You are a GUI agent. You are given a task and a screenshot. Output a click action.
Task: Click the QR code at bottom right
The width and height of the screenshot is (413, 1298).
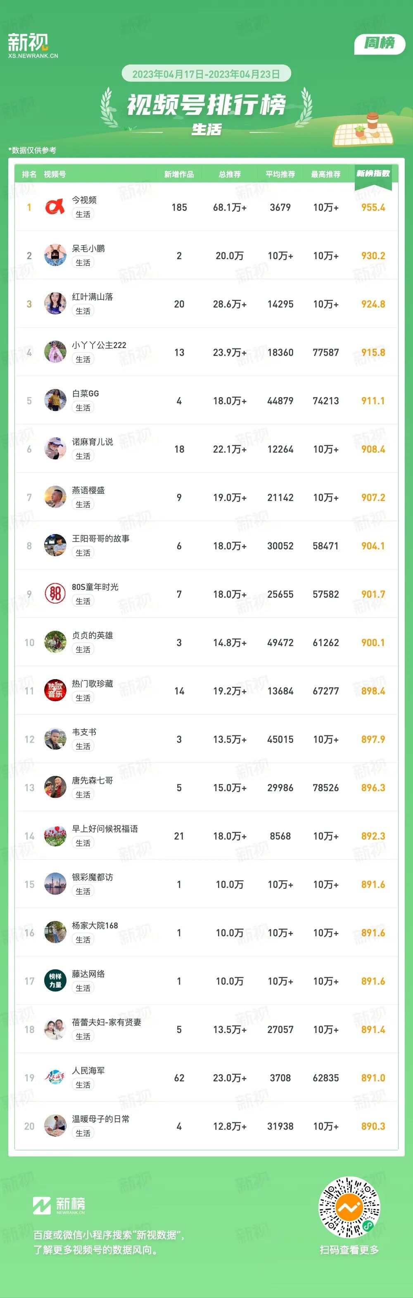click(x=349, y=1207)
